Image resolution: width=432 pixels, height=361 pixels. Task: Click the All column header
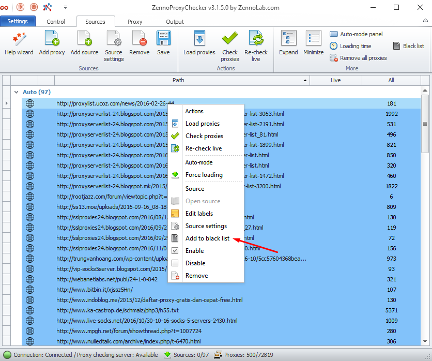coord(391,80)
